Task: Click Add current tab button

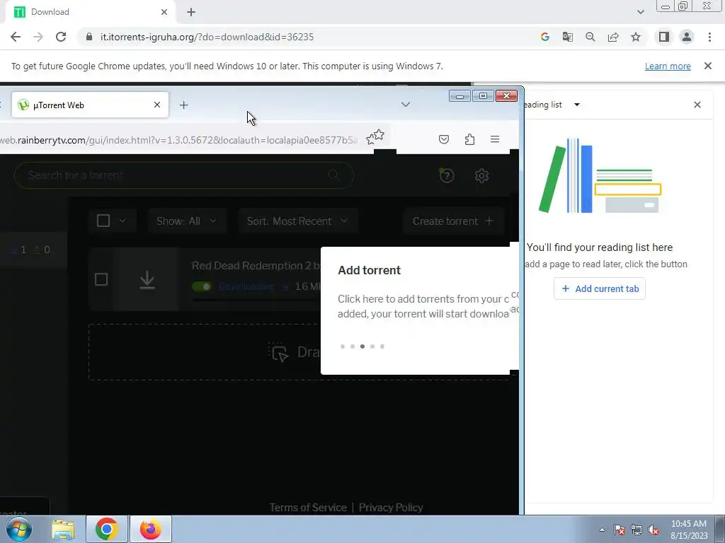Action: [600, 288]
